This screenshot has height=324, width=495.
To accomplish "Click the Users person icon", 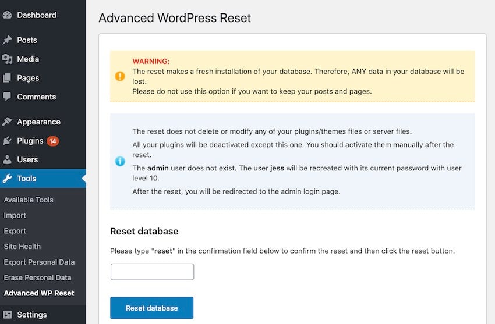I will [7, 159].
